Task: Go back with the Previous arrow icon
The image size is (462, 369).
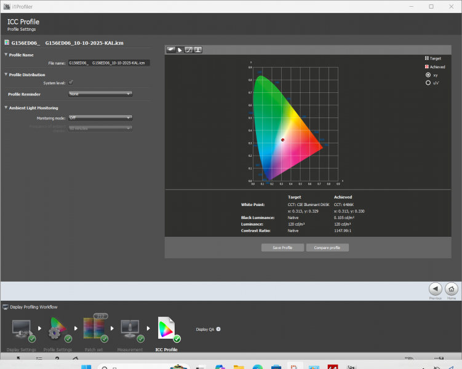Action: point(435,288)
